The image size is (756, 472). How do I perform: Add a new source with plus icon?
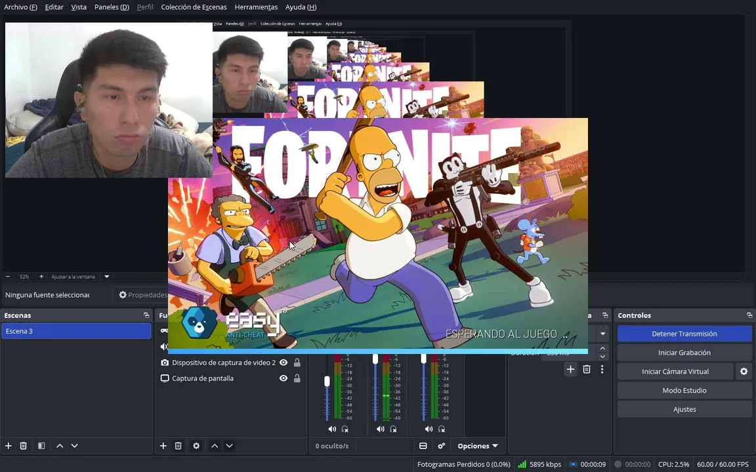tap(163, 446)
